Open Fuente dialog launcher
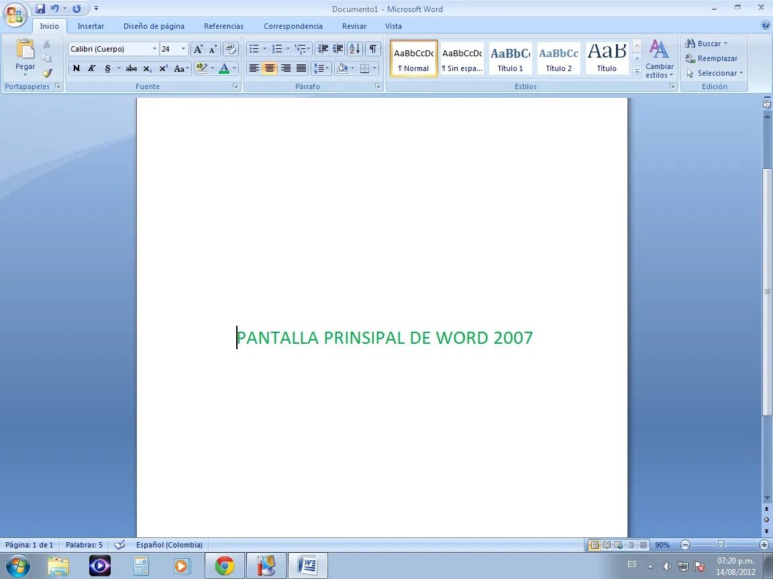Image resolution: width=773 pixels, height=579 pixels. tap(235, 86)
